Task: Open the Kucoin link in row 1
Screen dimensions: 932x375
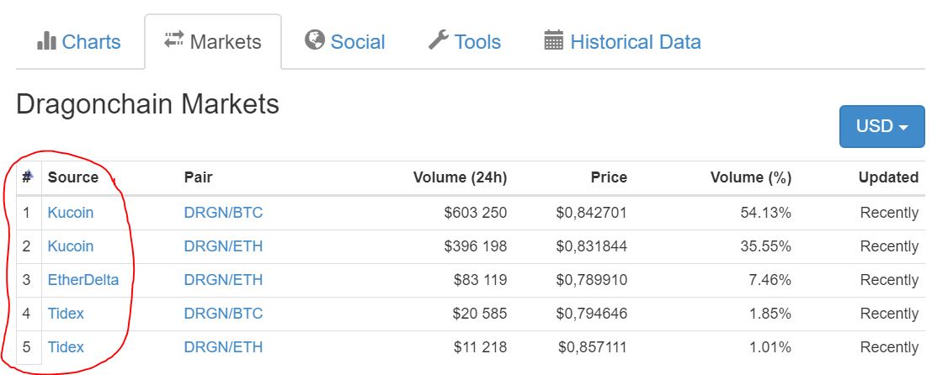Action: (x=71, y=213)
